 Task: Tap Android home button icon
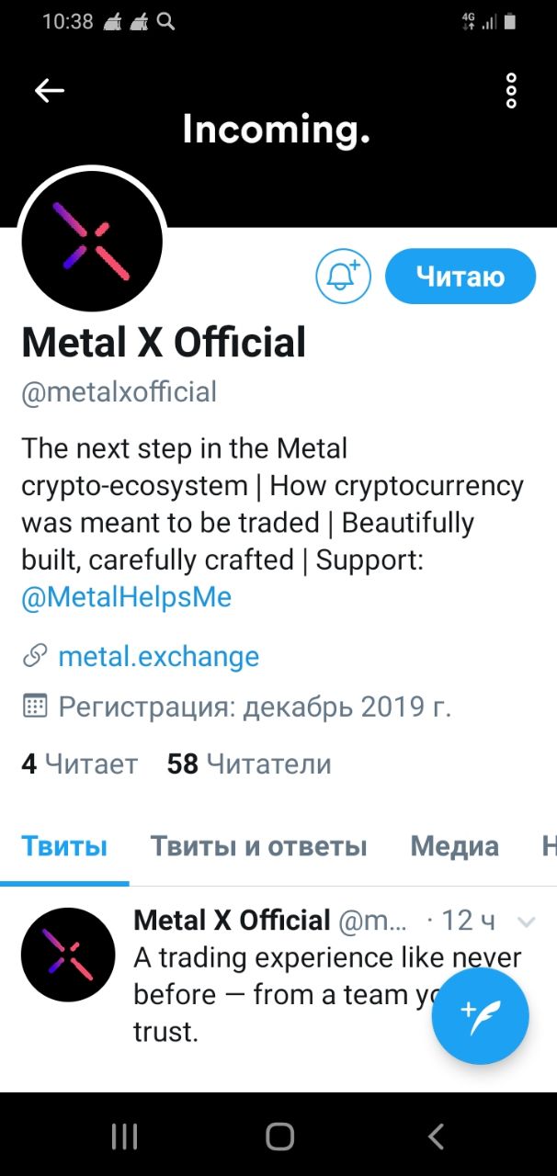tap(279, 1136)
